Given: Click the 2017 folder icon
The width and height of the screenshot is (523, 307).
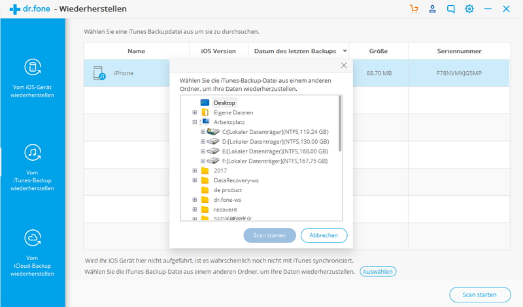Looking at the screenshot, I should click(x=205, y=170).
